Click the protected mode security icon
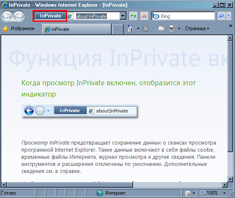235x198 pixels. [x=187, y=193]
